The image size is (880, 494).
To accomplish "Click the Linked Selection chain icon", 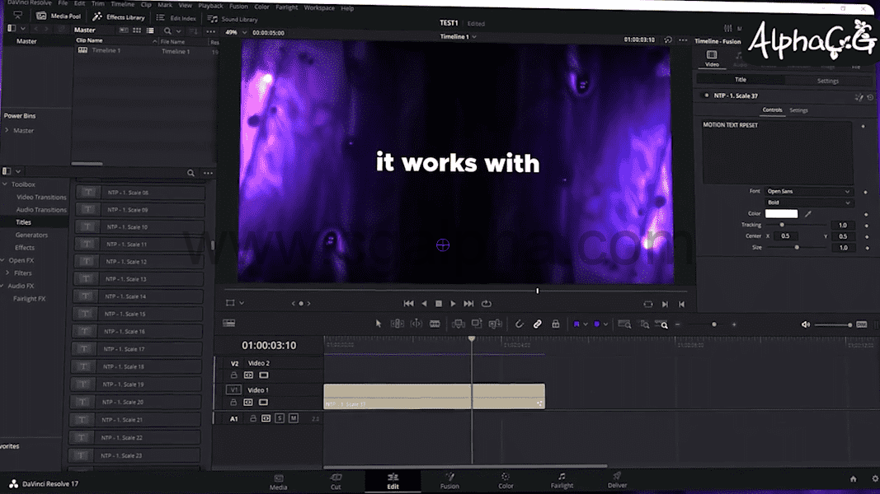I will 537,324.
